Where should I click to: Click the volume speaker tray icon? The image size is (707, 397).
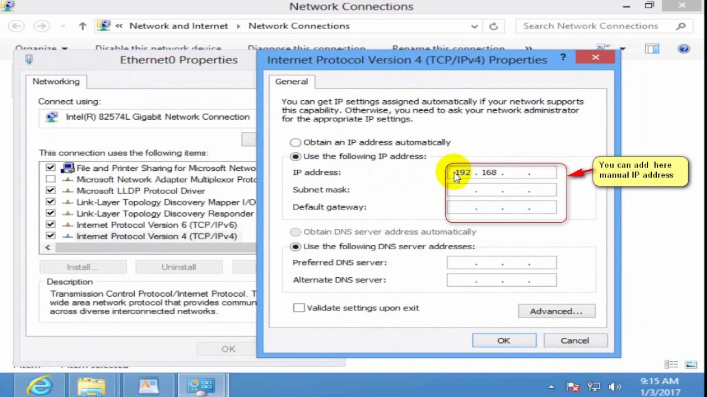tap(615, 387)
